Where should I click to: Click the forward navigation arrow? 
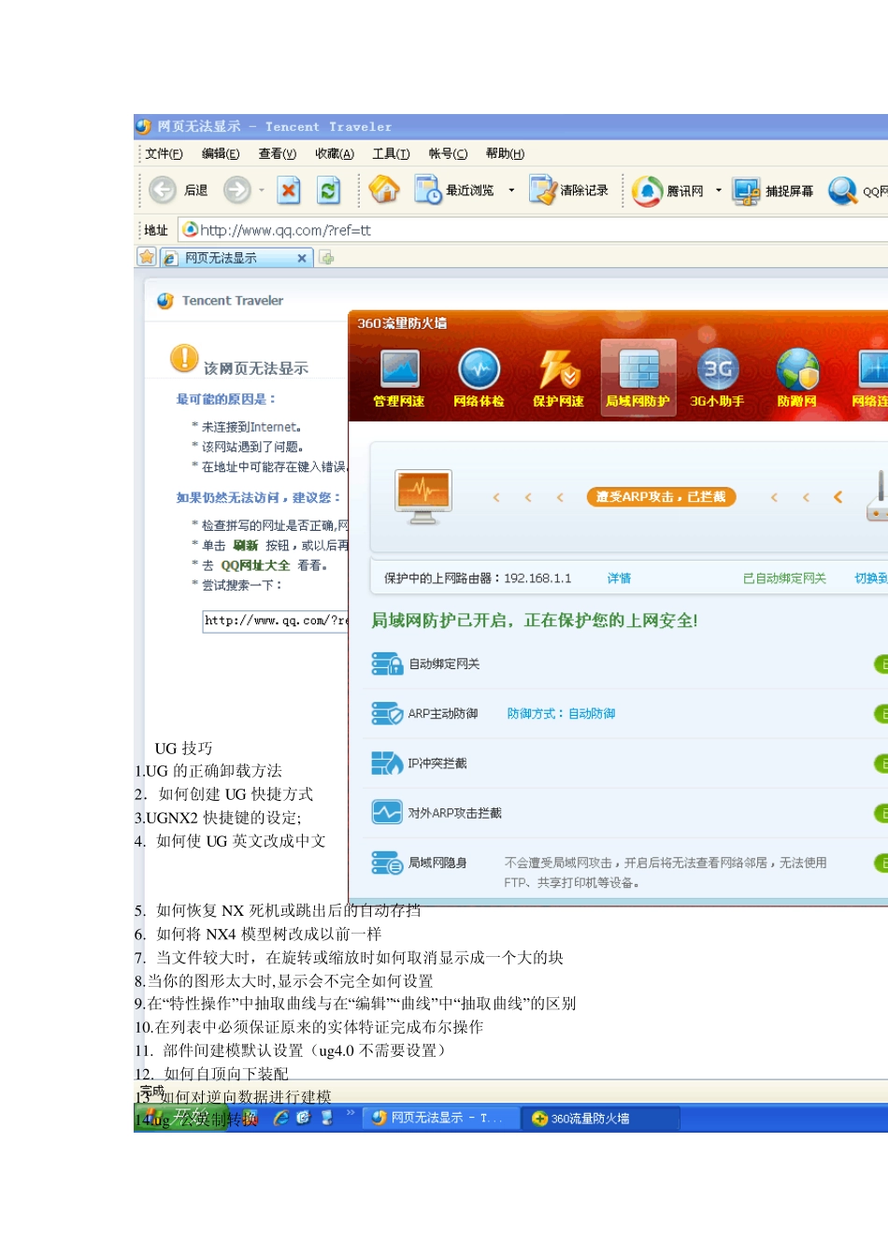pos(237,191)
